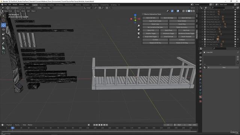
Task: Toggle viewport overlays button
Action: pyautogui.click(x=178, y=11)
